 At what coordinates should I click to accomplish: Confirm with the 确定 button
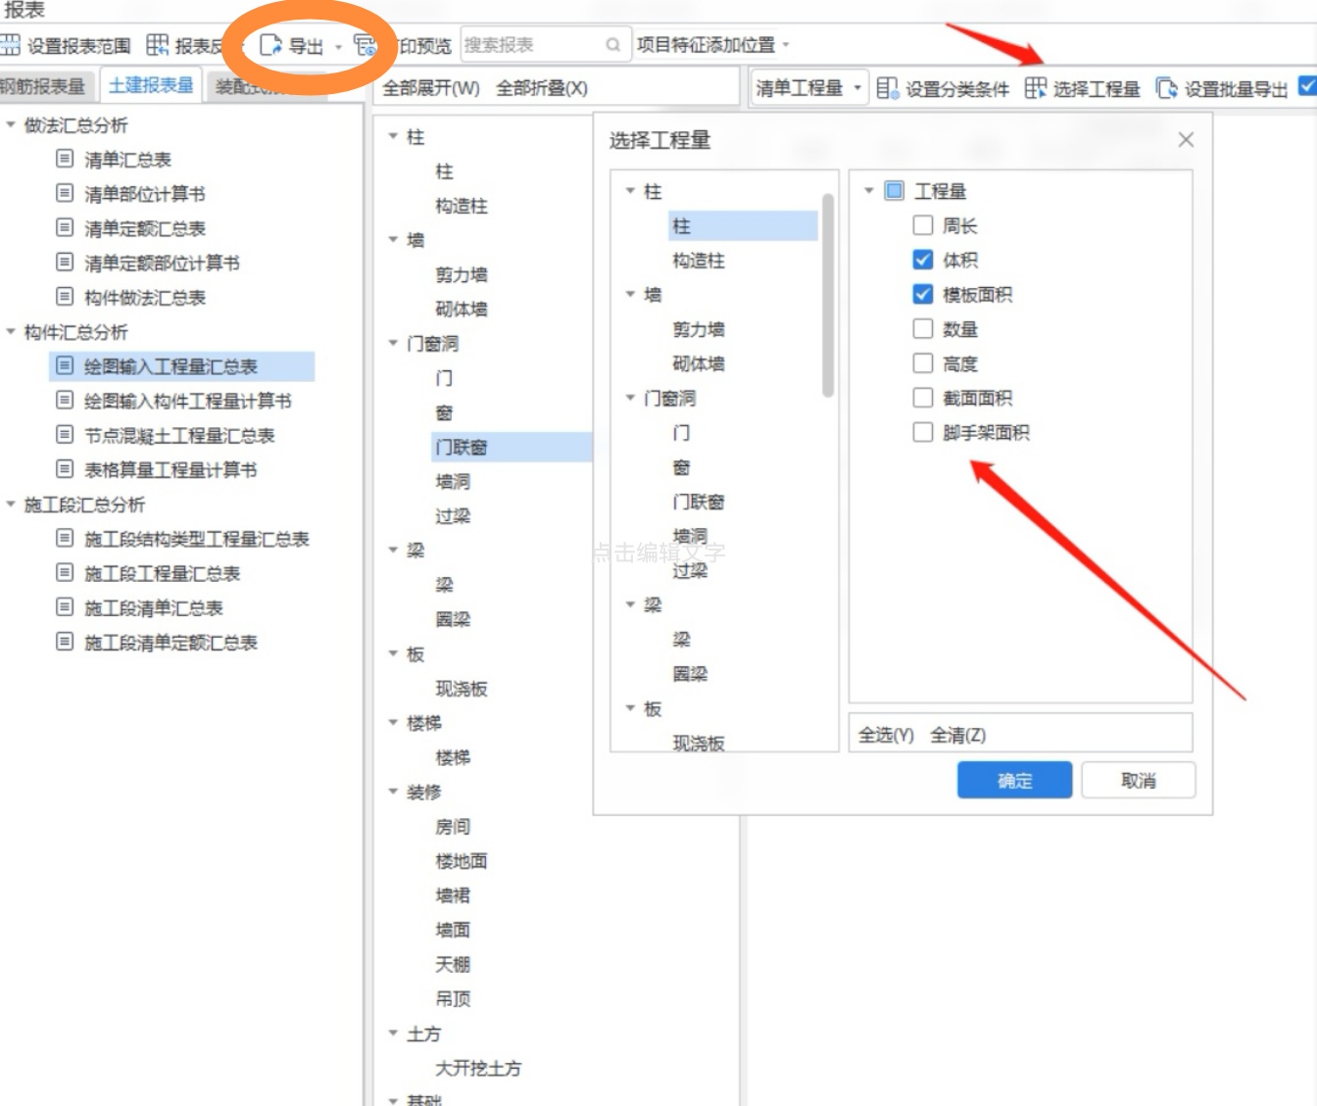pos(1014,781)
